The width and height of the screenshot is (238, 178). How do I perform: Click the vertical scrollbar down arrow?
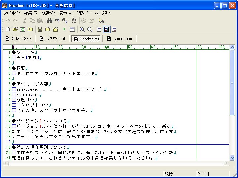coord(232,158)
